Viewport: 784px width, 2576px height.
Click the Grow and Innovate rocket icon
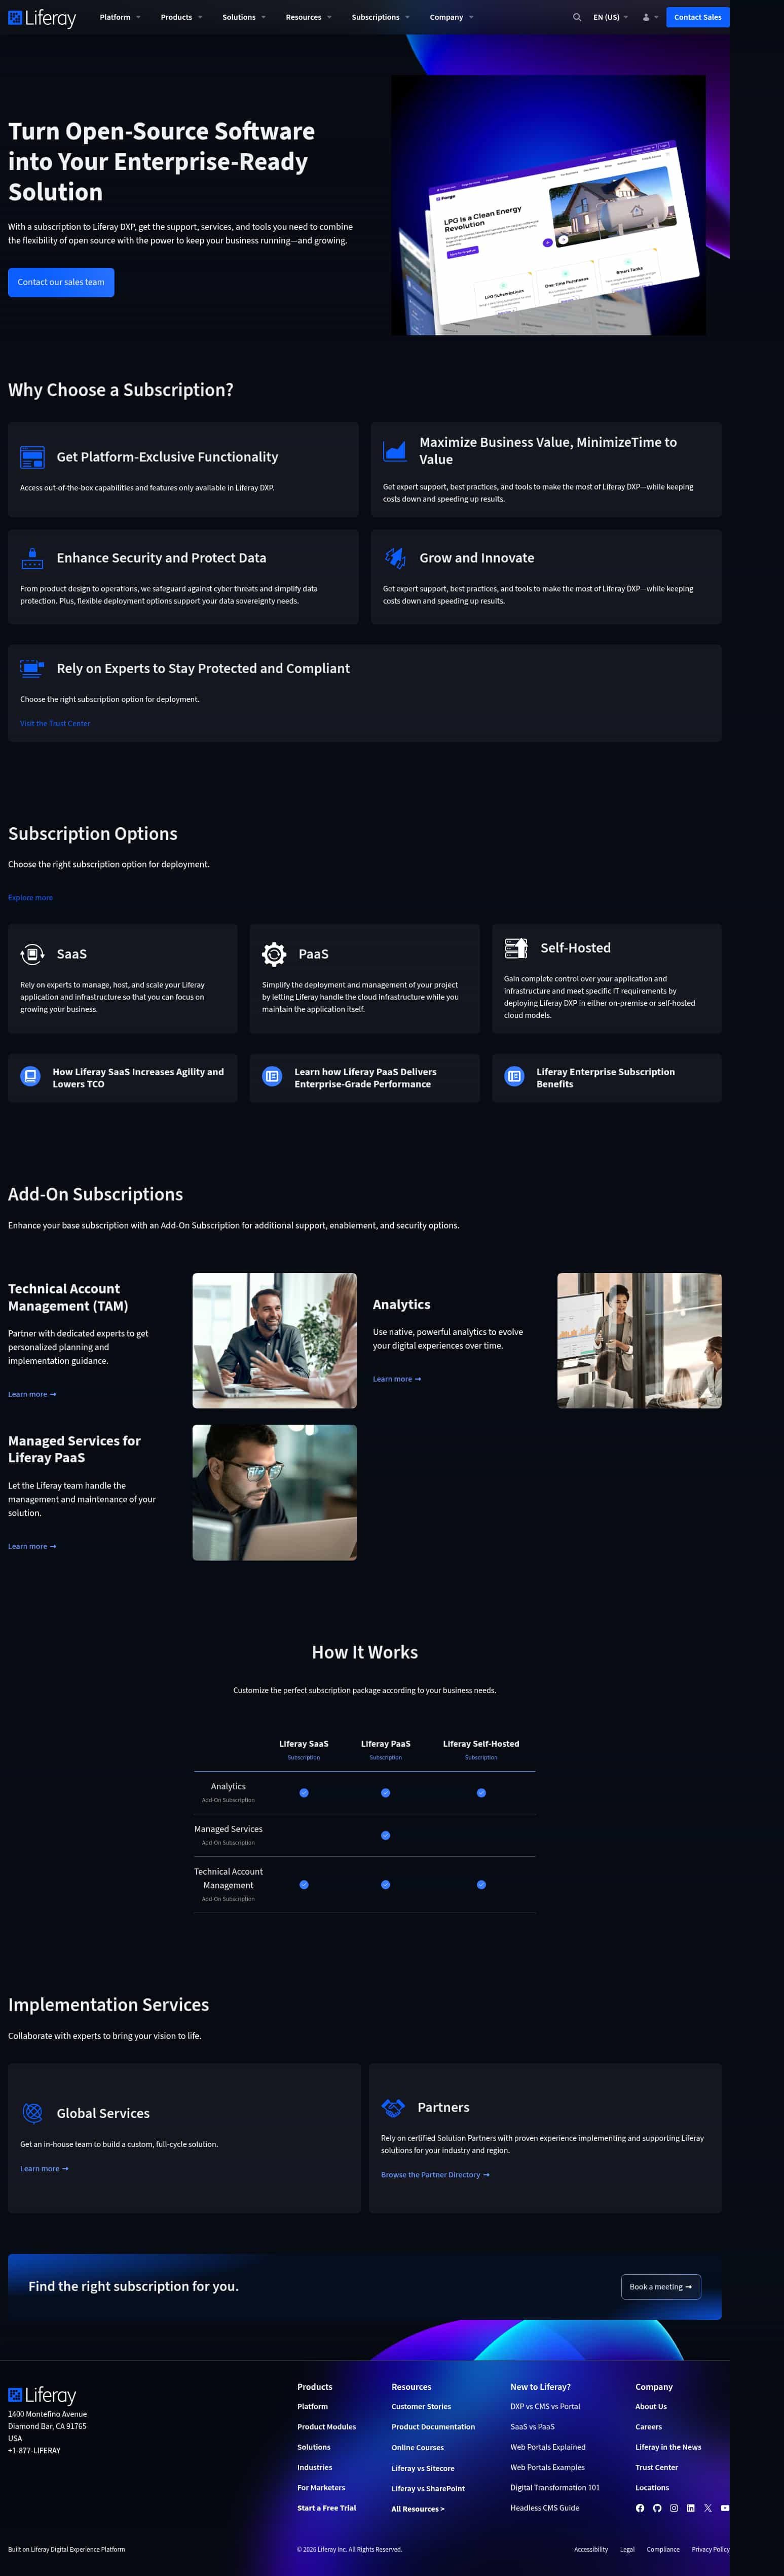[394, 558]
